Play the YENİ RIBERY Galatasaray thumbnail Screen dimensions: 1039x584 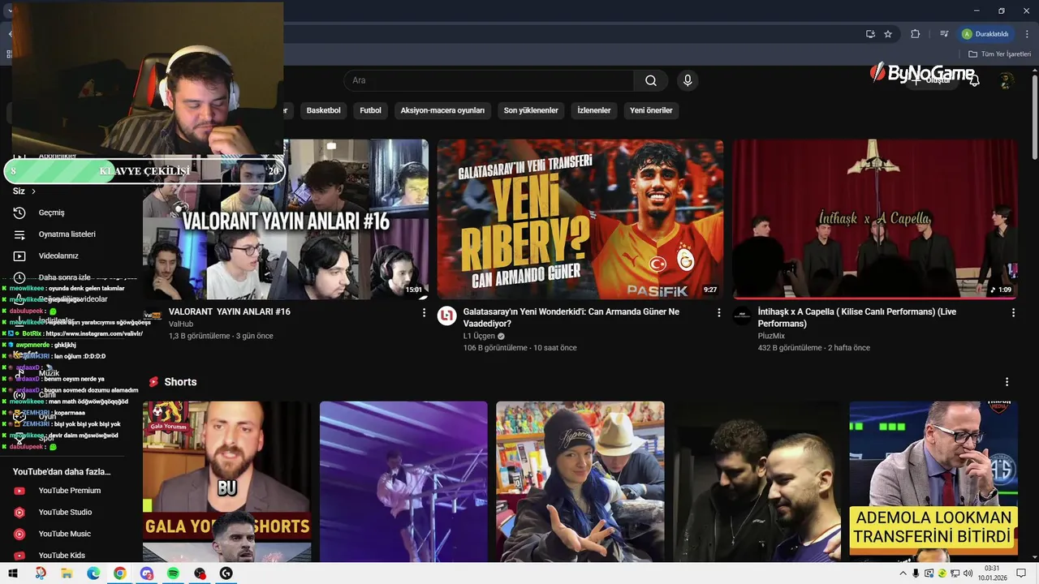pos(580,219)
